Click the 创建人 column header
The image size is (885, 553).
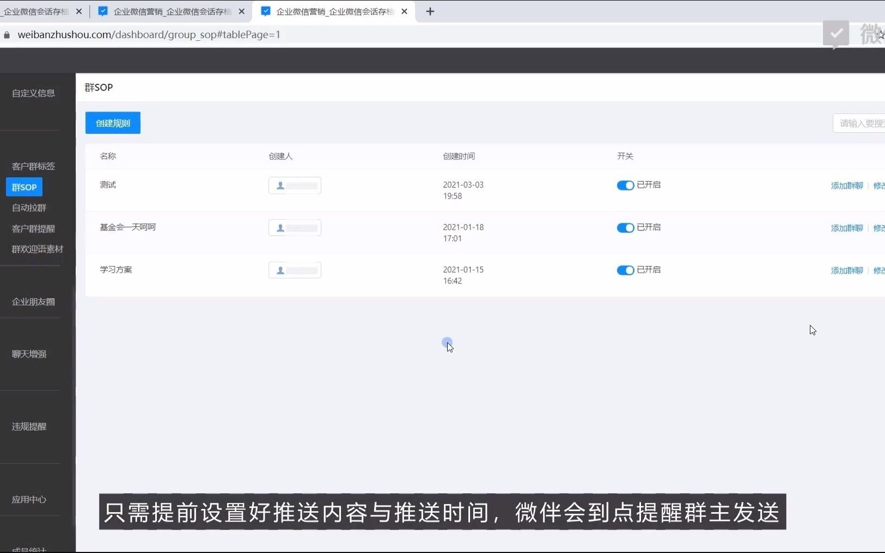point(280,156)
